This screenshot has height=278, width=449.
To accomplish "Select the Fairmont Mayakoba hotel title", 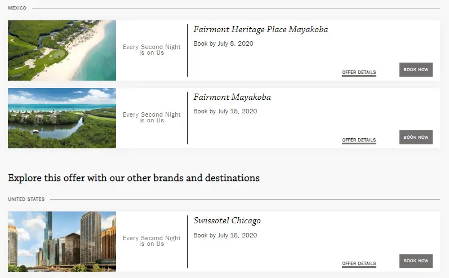I will (x=232, y=97).
